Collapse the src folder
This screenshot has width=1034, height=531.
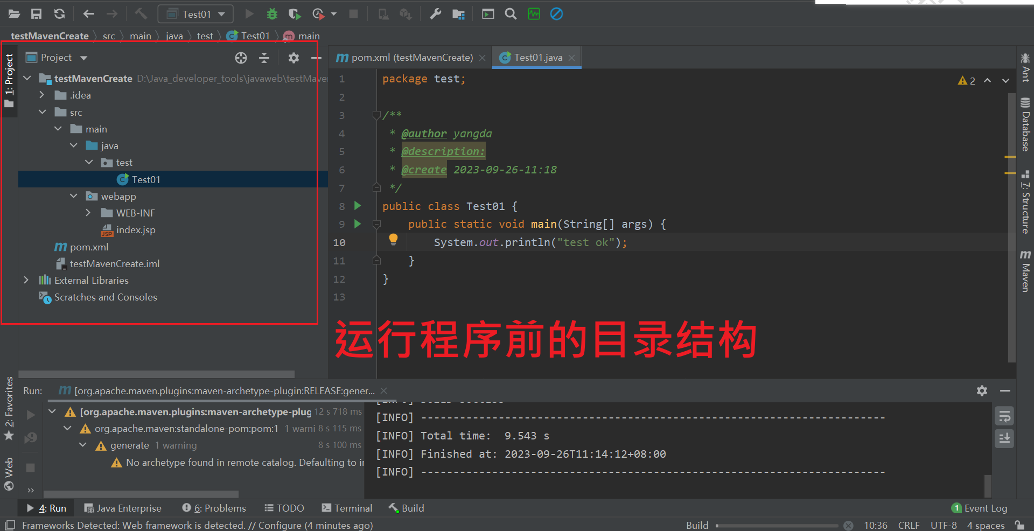click(x=42, y=112)
